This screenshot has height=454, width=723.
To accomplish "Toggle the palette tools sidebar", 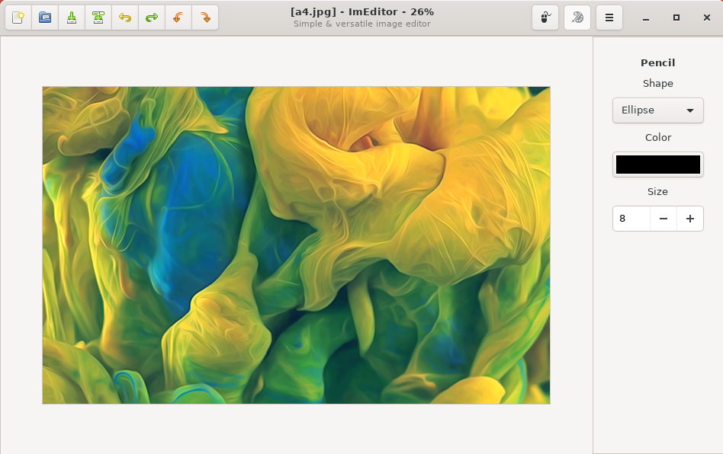I will 577,18.
